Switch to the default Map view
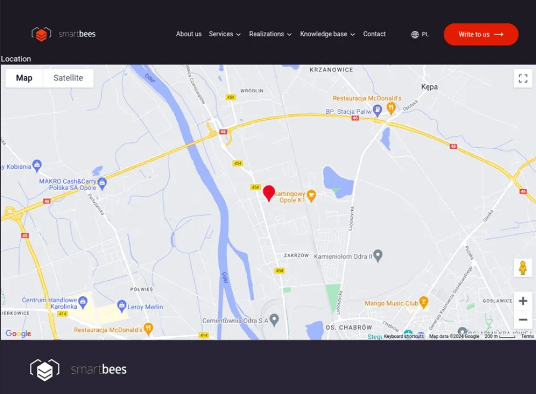Screen dimensions: 536x394 (24, 78)
